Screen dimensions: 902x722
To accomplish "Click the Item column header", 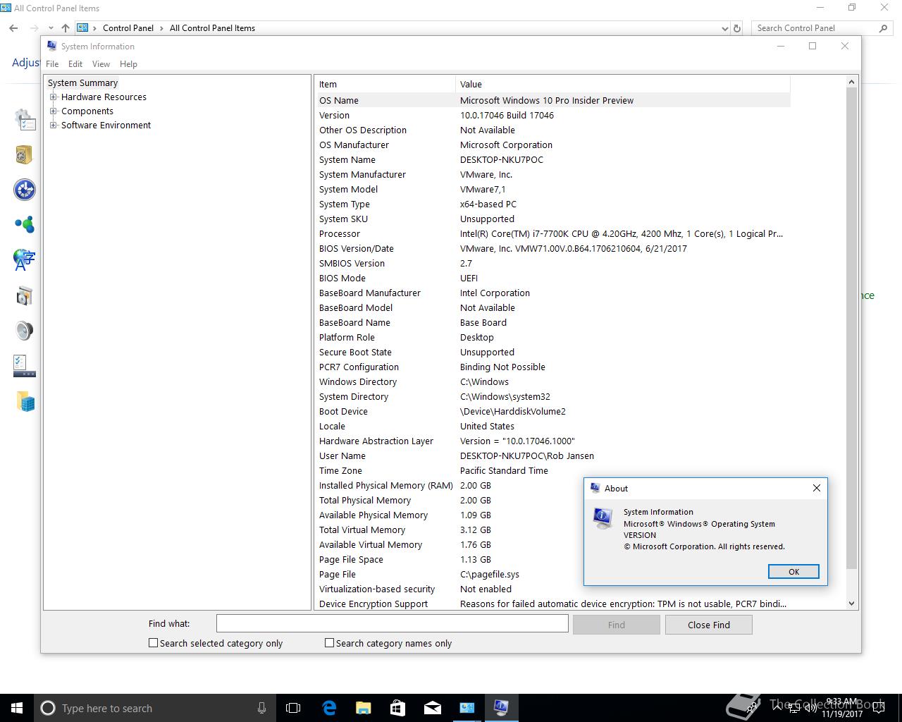I will pyautogui.click(x=385, y=84).
